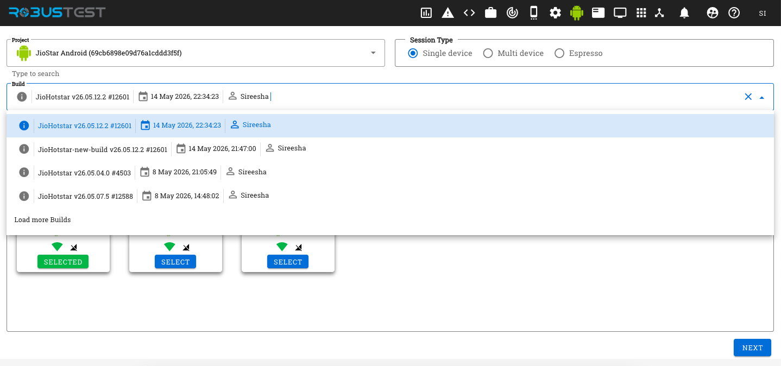Click info icon of JioHotstar #4503 option
The image size is (781, 366).
pyautogui.click(x=24, y=172)
